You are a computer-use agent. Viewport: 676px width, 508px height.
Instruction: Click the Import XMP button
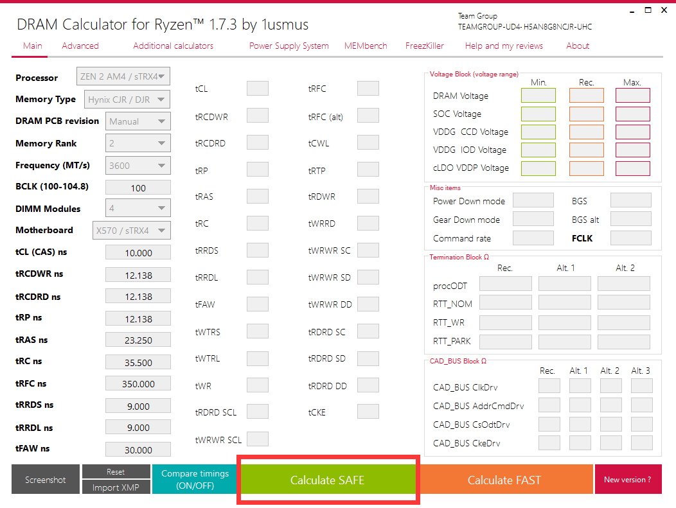point(116,487)
